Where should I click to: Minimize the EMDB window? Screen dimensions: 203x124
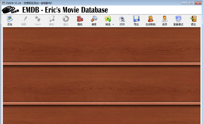(x=184, y=3)
